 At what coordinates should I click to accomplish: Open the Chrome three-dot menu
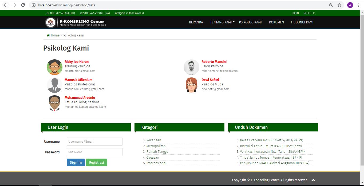tap(359, 5)
